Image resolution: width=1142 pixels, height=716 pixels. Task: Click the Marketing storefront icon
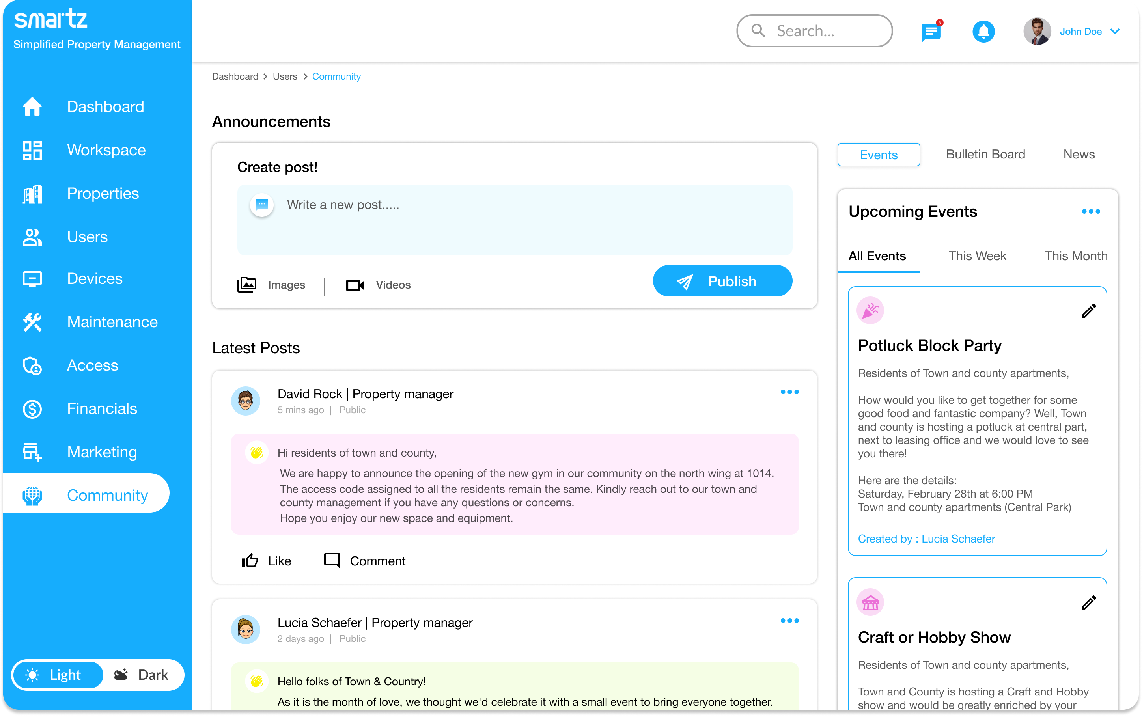tap(32, 452)
